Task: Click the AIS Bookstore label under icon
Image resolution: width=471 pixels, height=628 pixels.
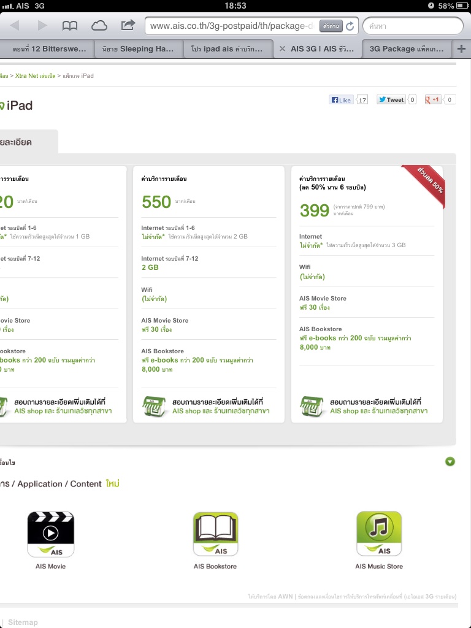Action: (x=215, y=566)
